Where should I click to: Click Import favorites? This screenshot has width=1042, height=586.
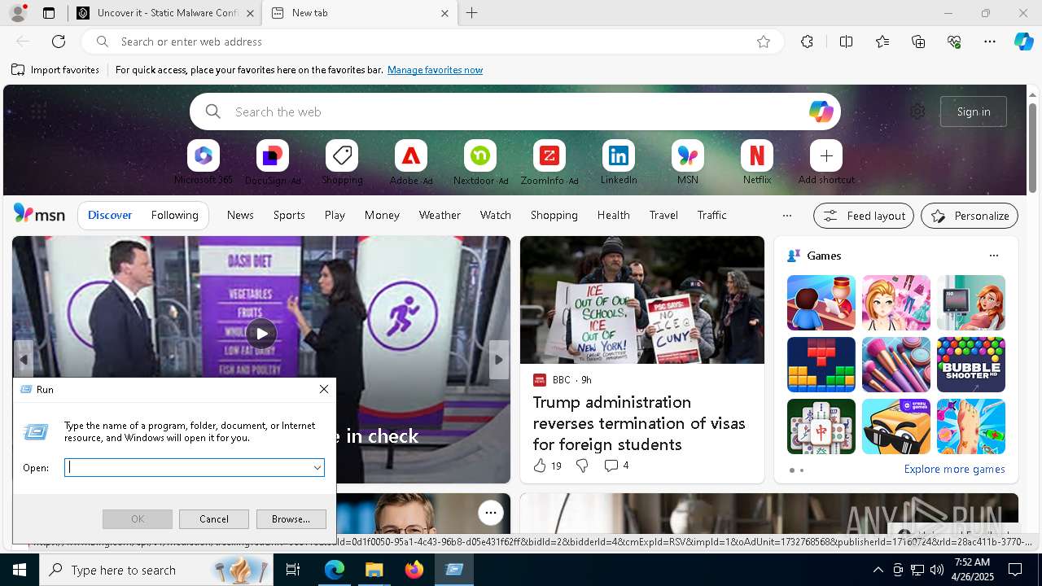[55, 70]
